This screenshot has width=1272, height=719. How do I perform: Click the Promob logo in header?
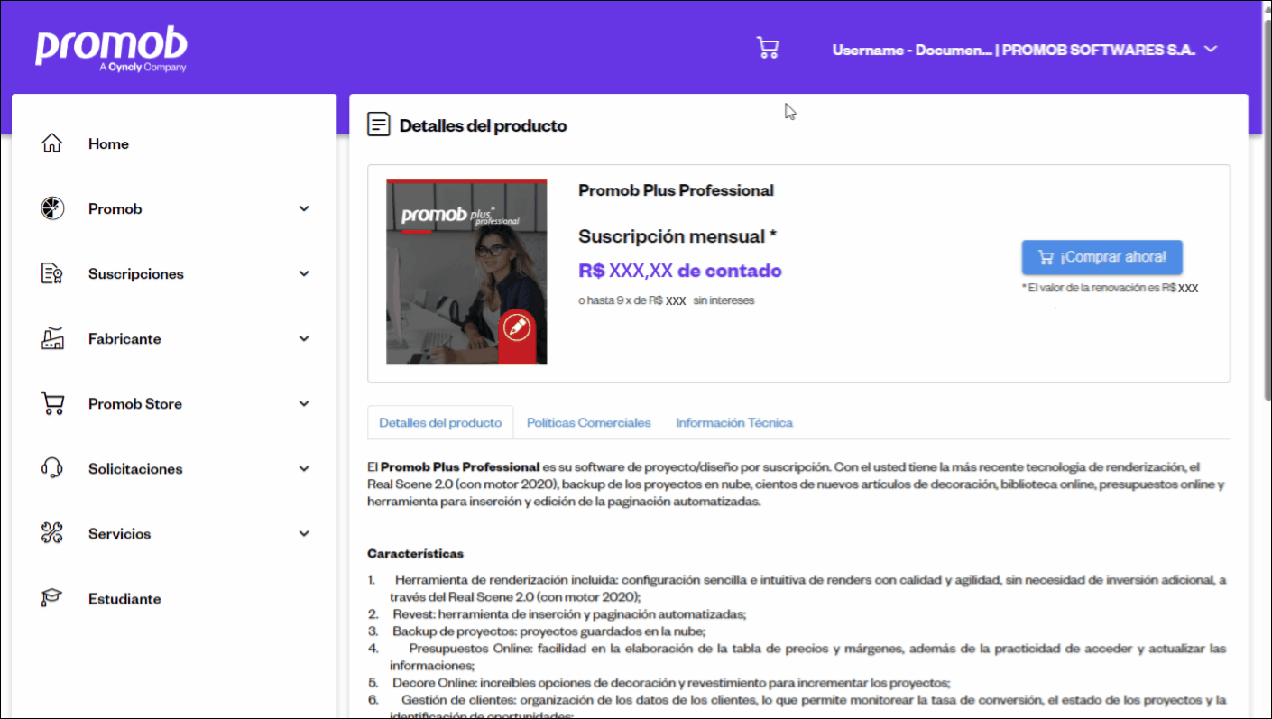(111, 49)
